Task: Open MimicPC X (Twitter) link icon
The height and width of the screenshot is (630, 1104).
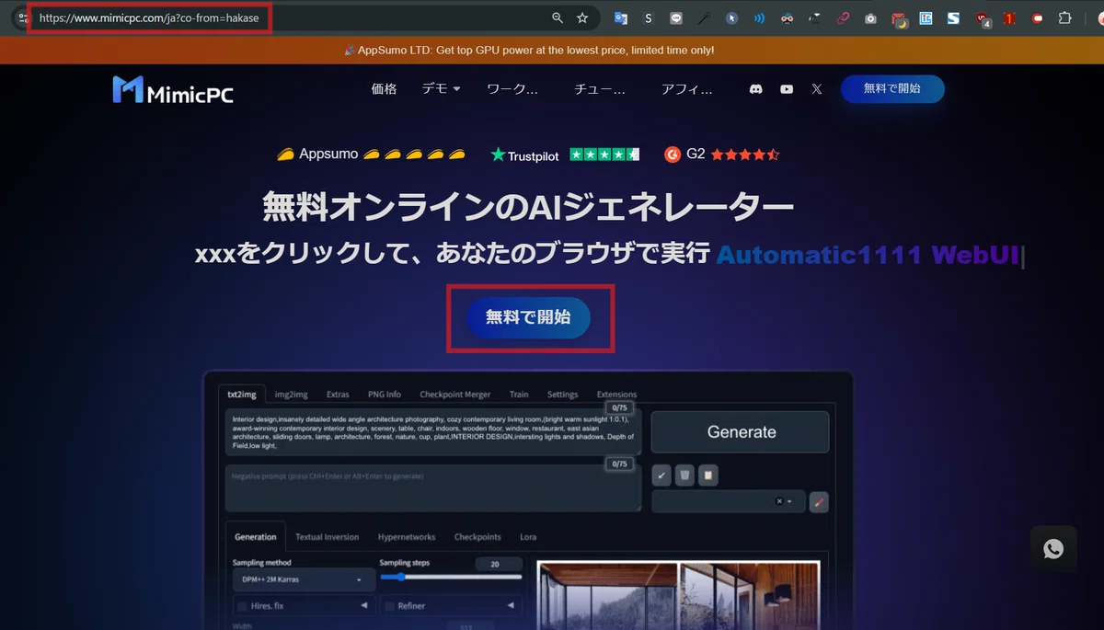Action: click(817, 89)
